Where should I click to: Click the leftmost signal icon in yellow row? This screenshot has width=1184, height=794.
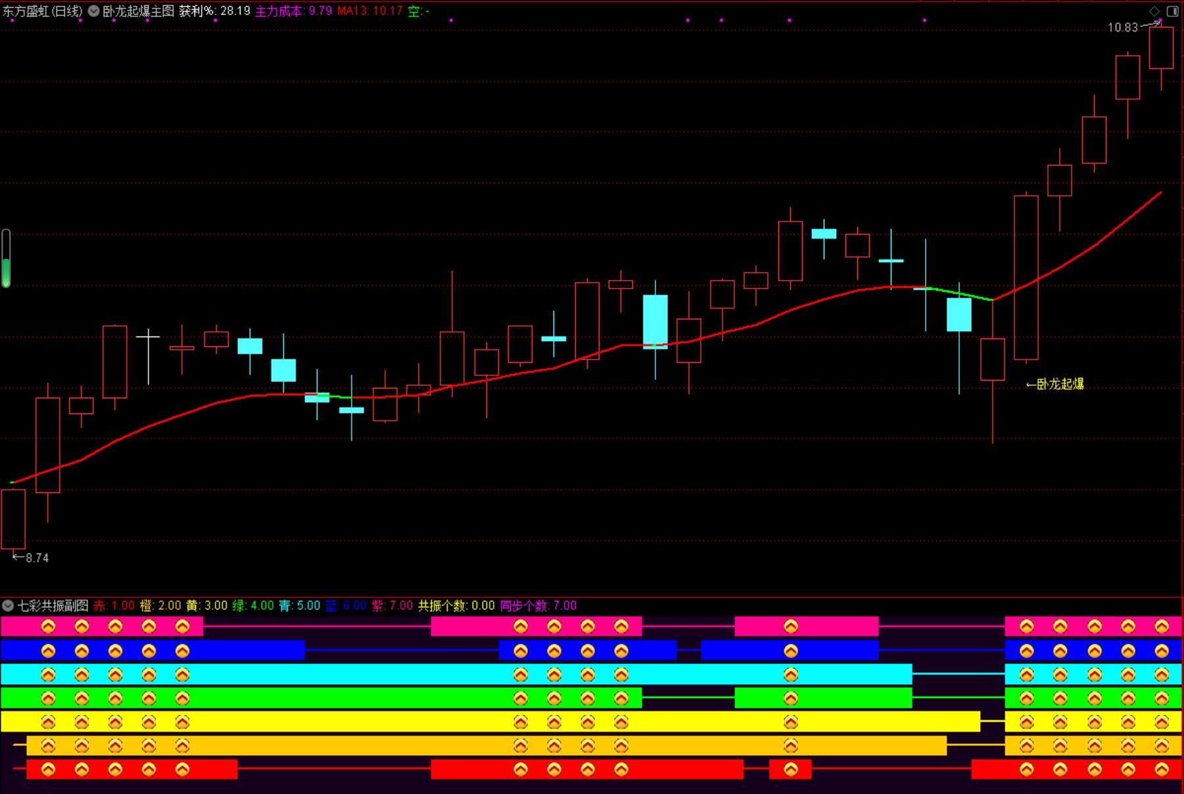[48, 722]
